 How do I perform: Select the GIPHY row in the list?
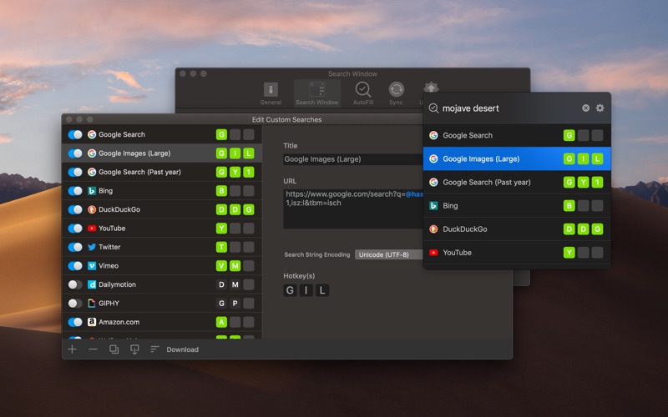point(162,303)
